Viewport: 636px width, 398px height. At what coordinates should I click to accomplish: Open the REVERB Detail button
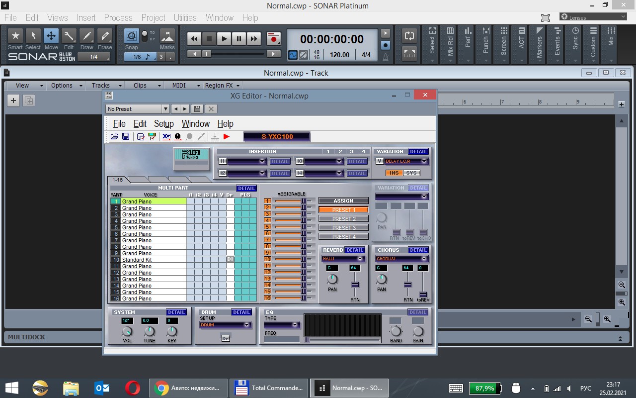tap(355, 250)
